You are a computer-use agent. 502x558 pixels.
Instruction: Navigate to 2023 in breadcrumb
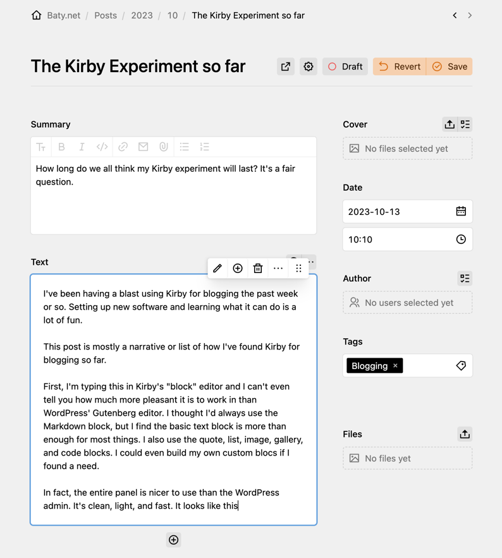click(x=142, y=15)
